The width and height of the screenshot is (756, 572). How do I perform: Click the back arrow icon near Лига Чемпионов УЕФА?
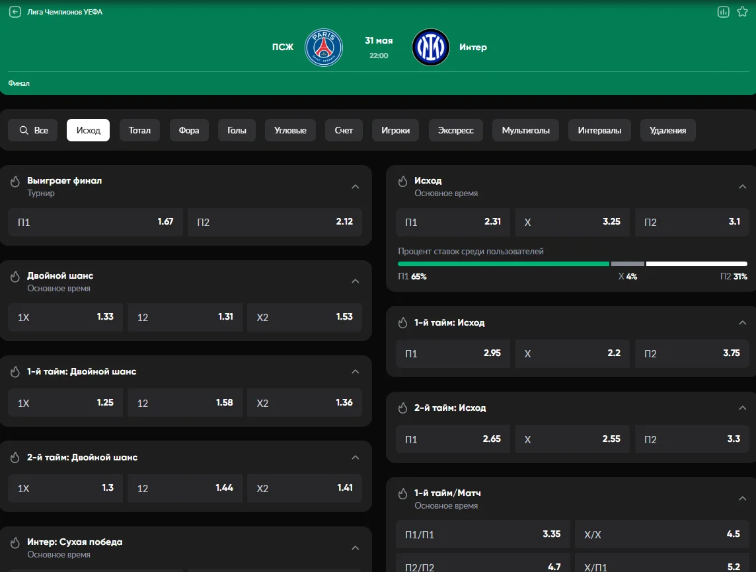click(x=15, y=12)
